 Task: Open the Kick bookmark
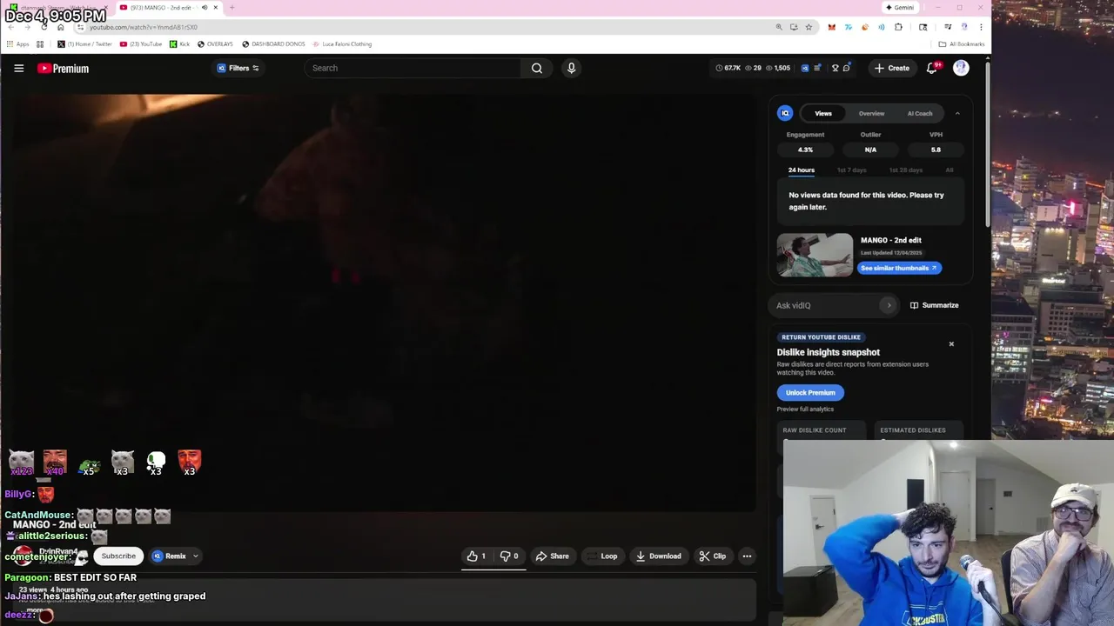[179, 44]
